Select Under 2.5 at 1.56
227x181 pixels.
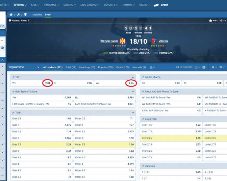[x=104, y=144]
